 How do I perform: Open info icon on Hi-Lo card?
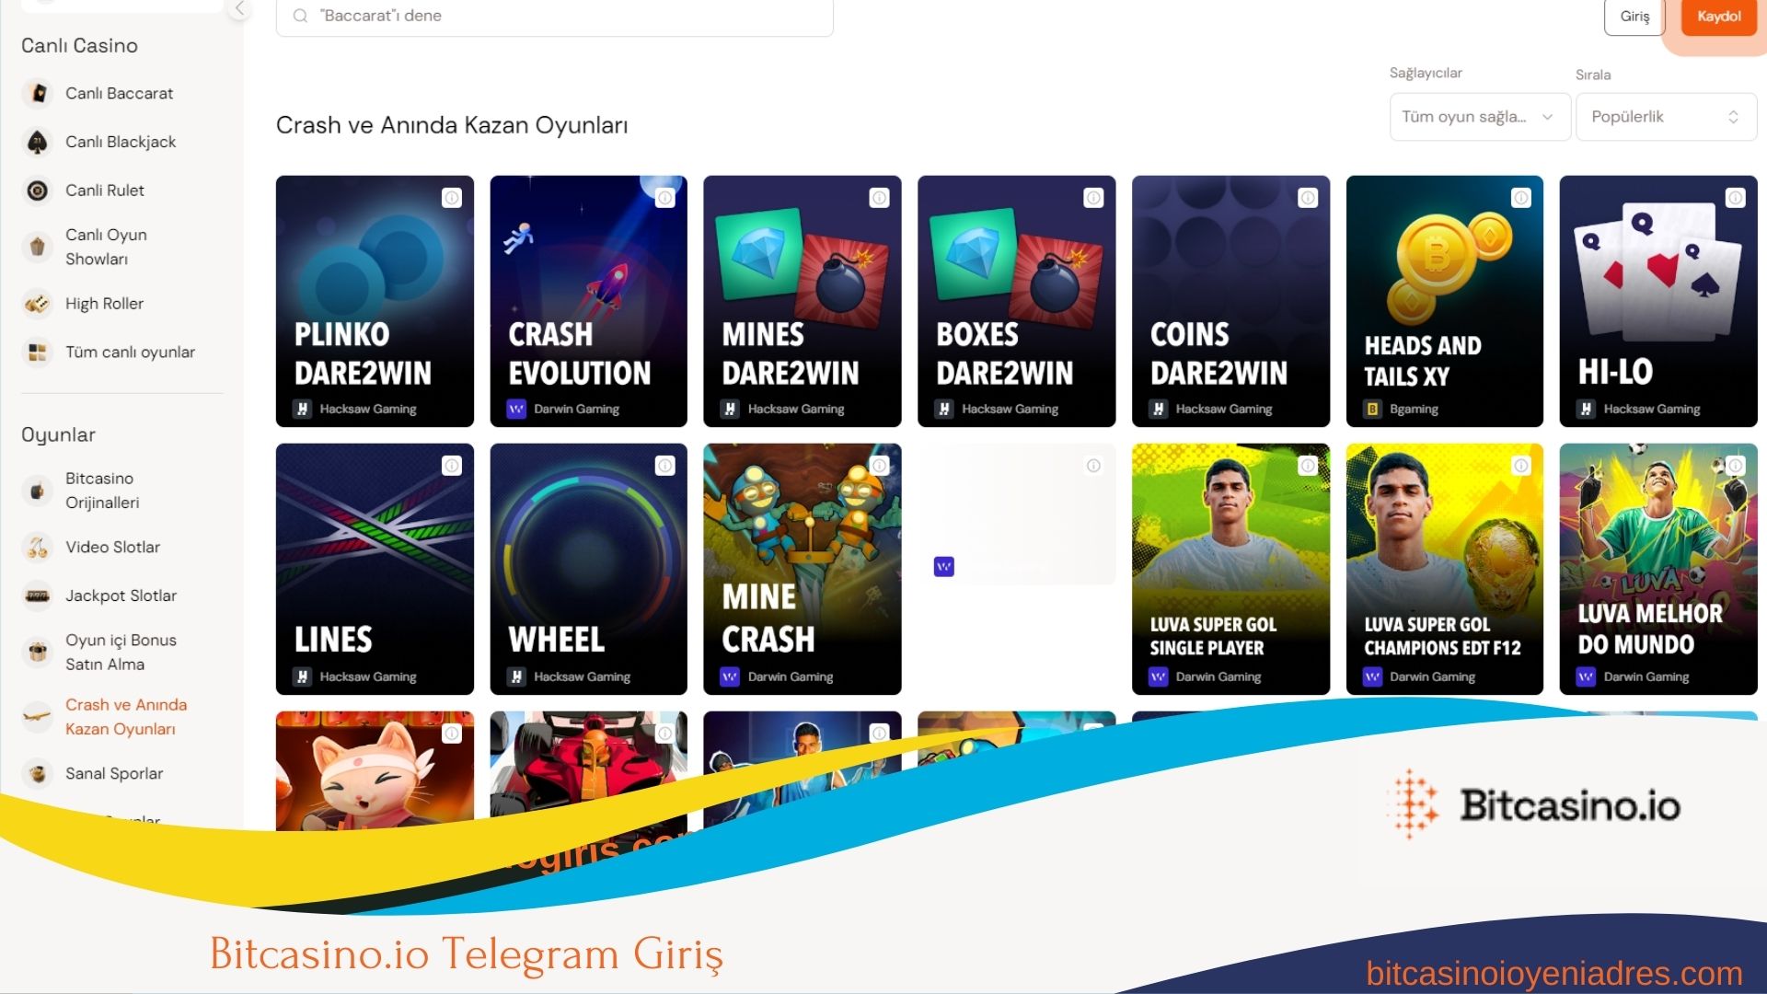pos(1736,198)
